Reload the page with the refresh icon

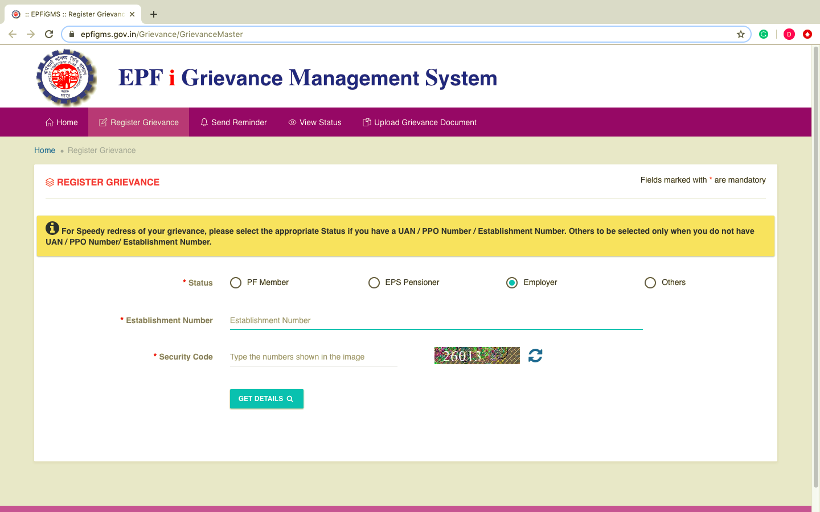point(49,34)
